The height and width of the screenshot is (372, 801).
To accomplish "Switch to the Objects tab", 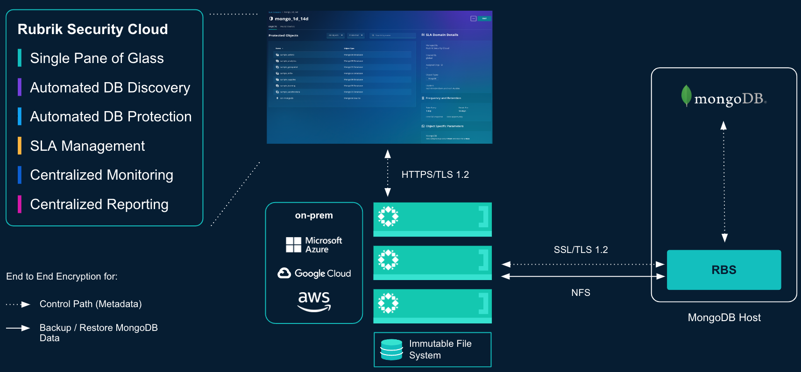I will click(273, 27).
